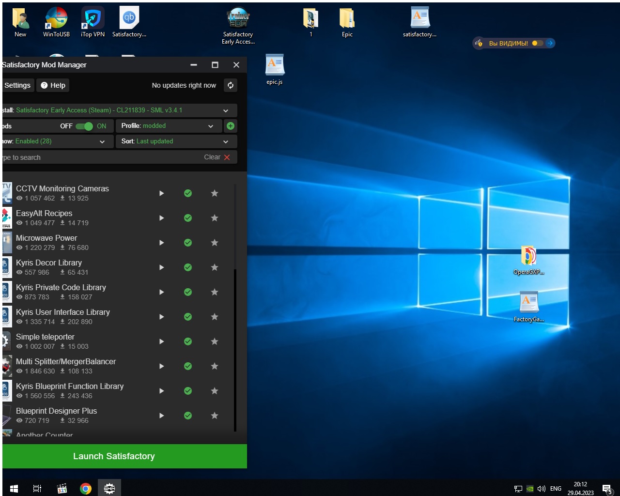The image size is (620, 496).
Task: Favorite Blueprint Designer Plus star
Action: point(215,416)
